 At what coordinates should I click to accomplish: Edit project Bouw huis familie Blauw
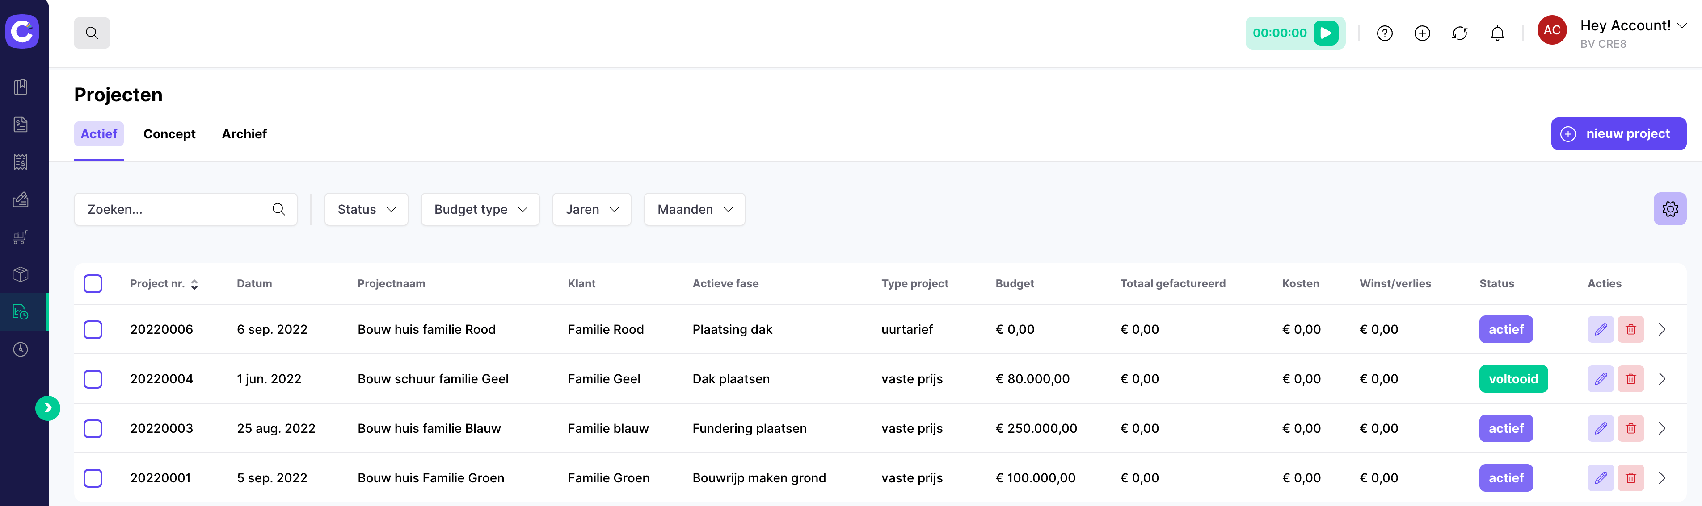[x=1600, y=428]
